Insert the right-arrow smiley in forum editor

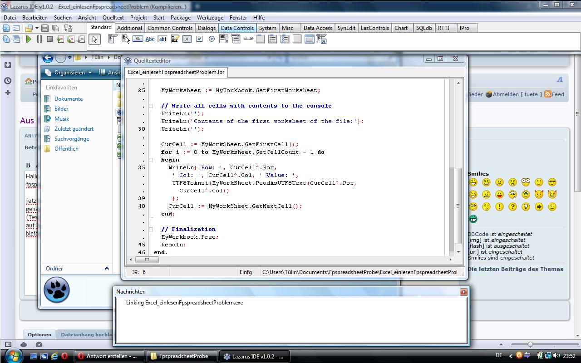click(x=539, y=206)
